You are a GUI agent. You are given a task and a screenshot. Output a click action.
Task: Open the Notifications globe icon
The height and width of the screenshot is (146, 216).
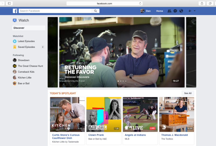point(181,11)
